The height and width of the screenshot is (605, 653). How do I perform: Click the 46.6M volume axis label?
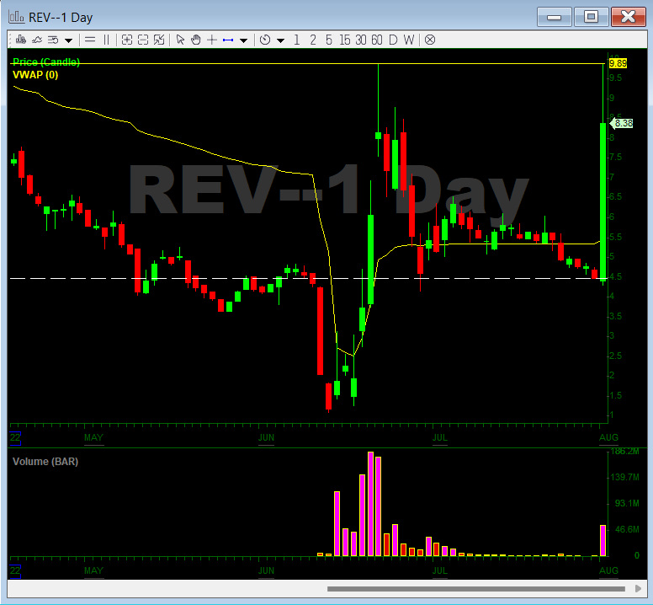pos(627,529)
